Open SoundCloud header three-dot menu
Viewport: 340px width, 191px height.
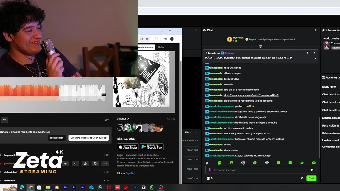point(172,47)
